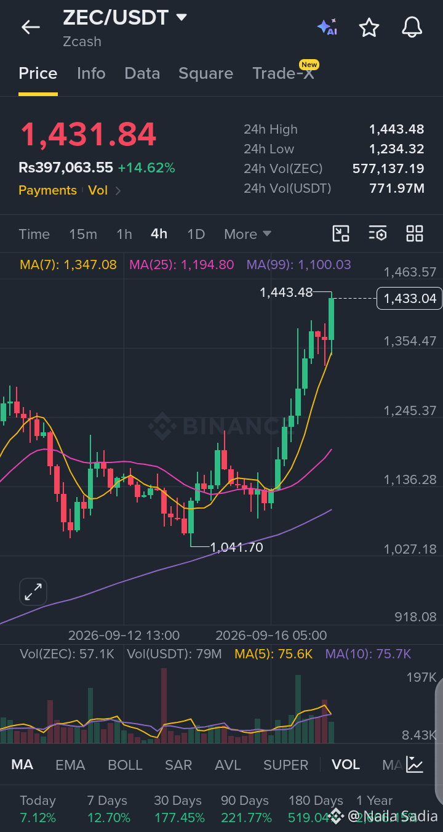Expand the Payments Vol chevron
443x832 pixels.
pos(118,191)
